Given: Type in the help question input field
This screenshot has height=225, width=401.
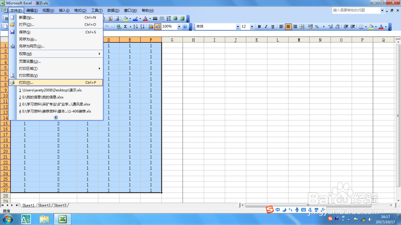Looking at the screenshot, I should click(x=356, y=10).
